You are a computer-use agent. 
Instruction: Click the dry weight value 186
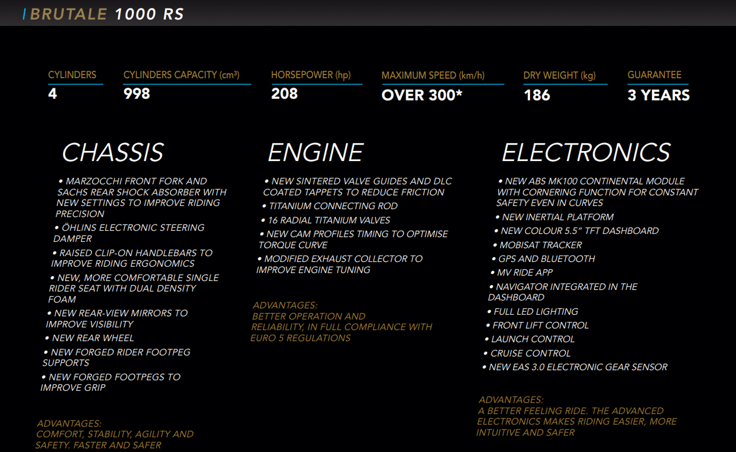click(537, 95)
